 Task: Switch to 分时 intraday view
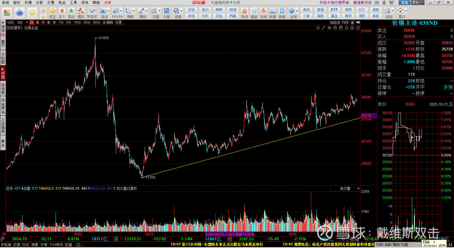(10, 22)
